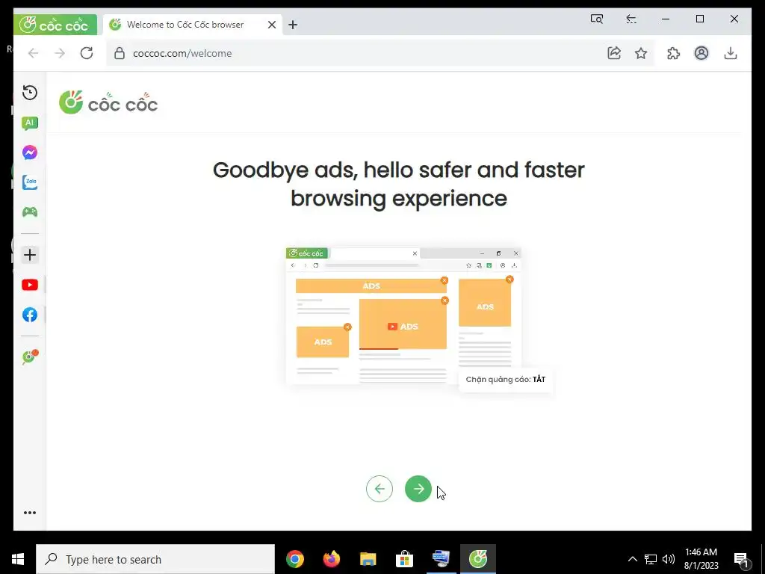Go forward with the browser forward arrow

[x=60, y=53]
